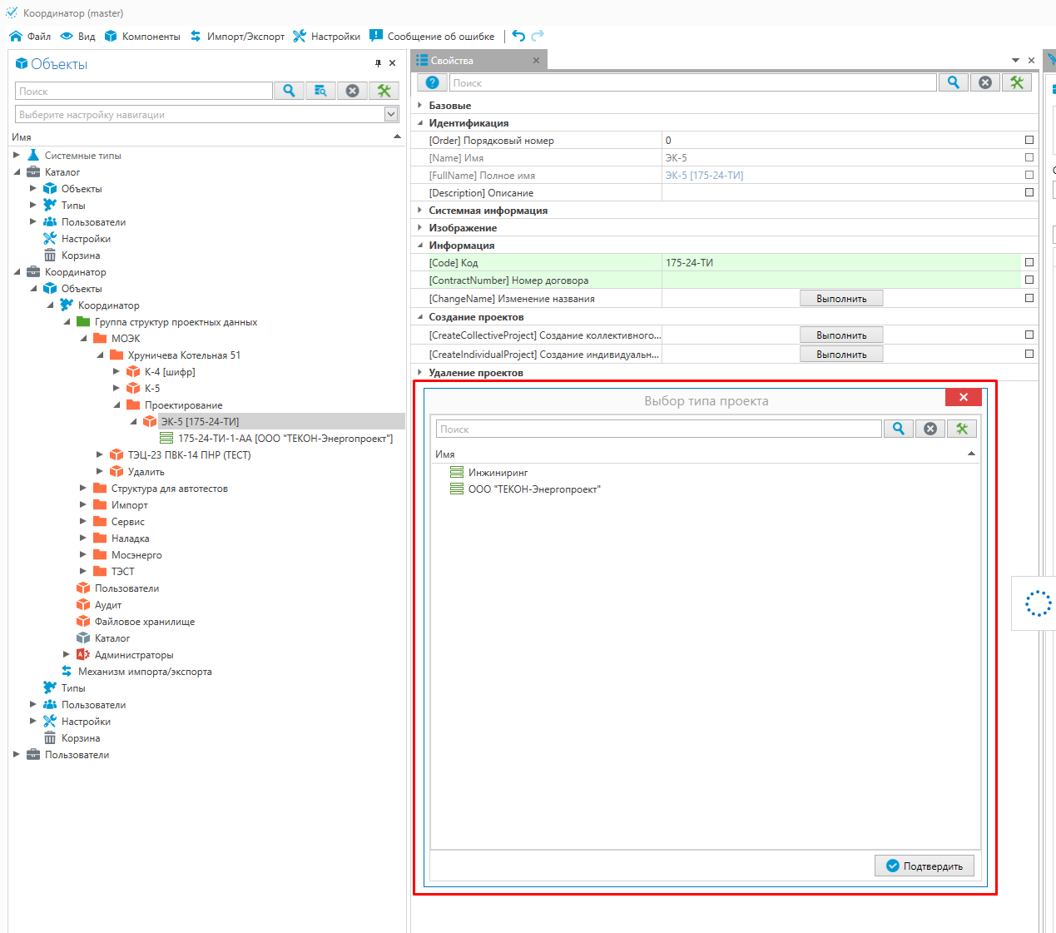
Task: Open search settings tools in Objects panel
Action: [384, 91]
